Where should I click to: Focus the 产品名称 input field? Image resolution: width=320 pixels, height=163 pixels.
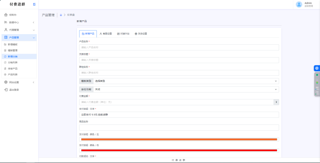pyautogui.click(x=179, y=47)
